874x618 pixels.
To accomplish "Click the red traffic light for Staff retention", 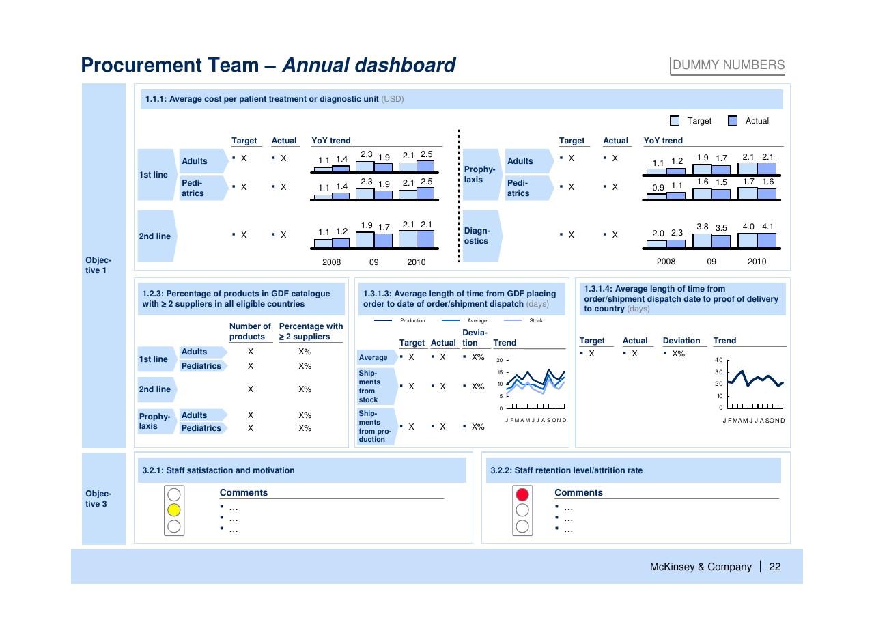I will (522, 494).
